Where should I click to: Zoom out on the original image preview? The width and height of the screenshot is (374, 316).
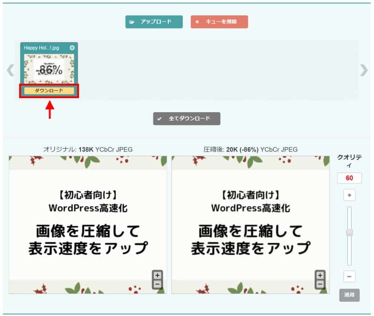tap(157, 284)
